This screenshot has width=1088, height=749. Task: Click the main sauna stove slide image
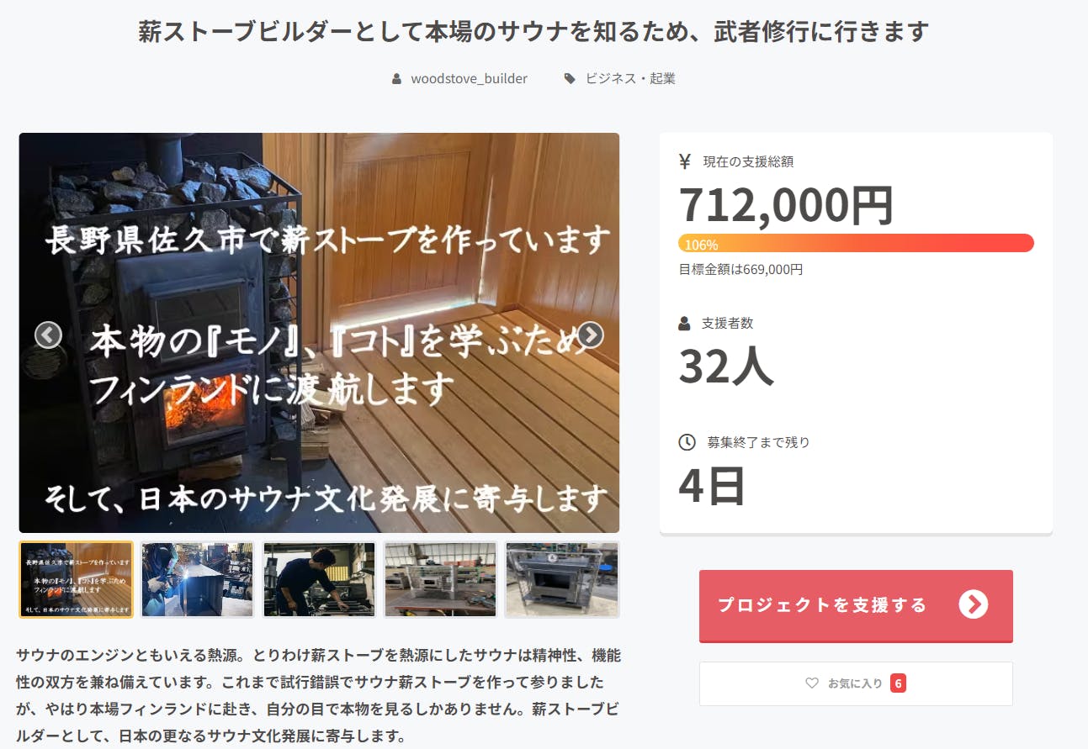coord(319,333)
